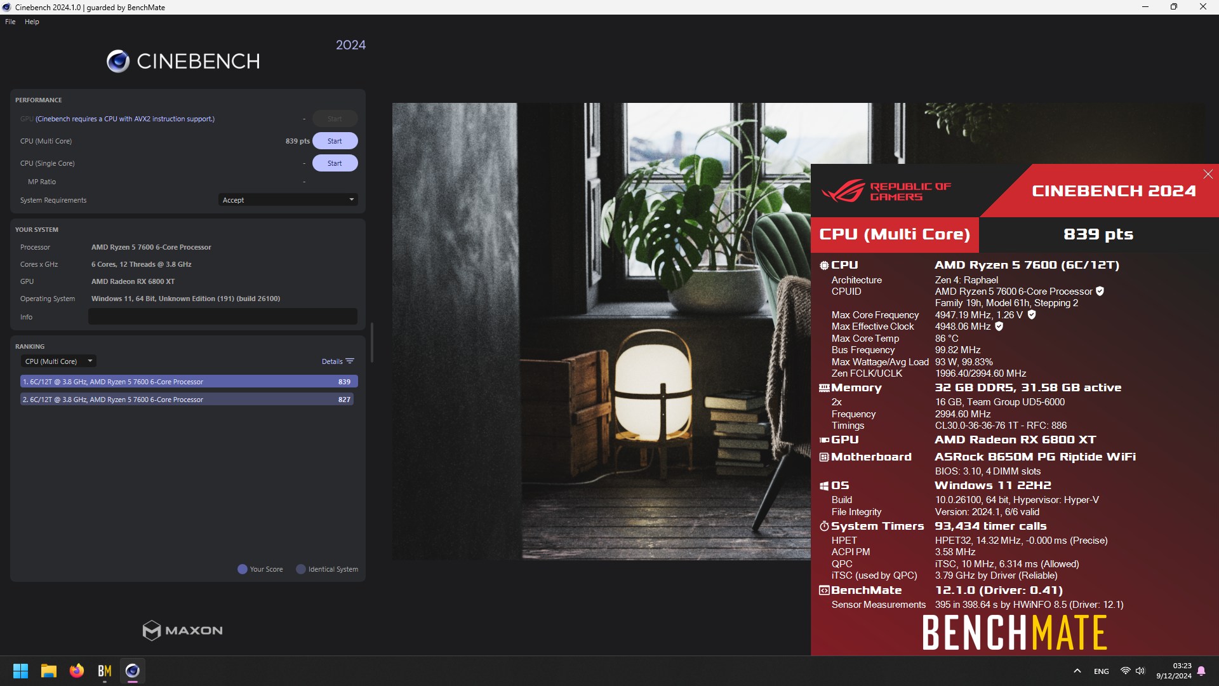Start the CPU Multi Core benchmark
This screenshot has height=686, width=1219.
pos(335,141)
